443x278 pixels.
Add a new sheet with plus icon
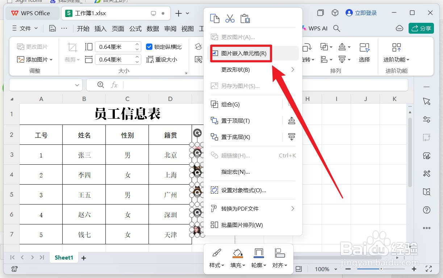[84, 258]
